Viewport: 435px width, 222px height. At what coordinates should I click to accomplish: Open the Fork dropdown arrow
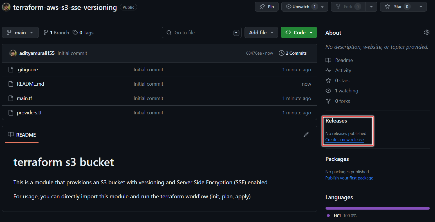[371, 7]
